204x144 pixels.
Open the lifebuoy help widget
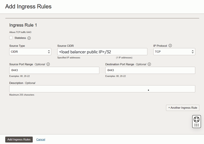coord(196,119)
